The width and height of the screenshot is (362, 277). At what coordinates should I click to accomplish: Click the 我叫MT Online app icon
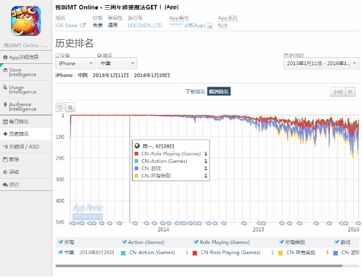(26, 21)
